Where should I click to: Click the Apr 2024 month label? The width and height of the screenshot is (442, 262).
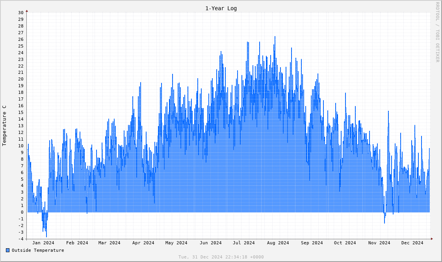coord(143,243)
